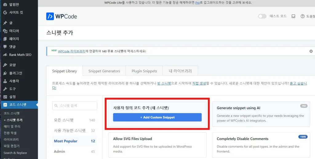Open the 알림판 dashboard icon
The height and width of the screenshot is (159, 315).
[x=5, y=4]
